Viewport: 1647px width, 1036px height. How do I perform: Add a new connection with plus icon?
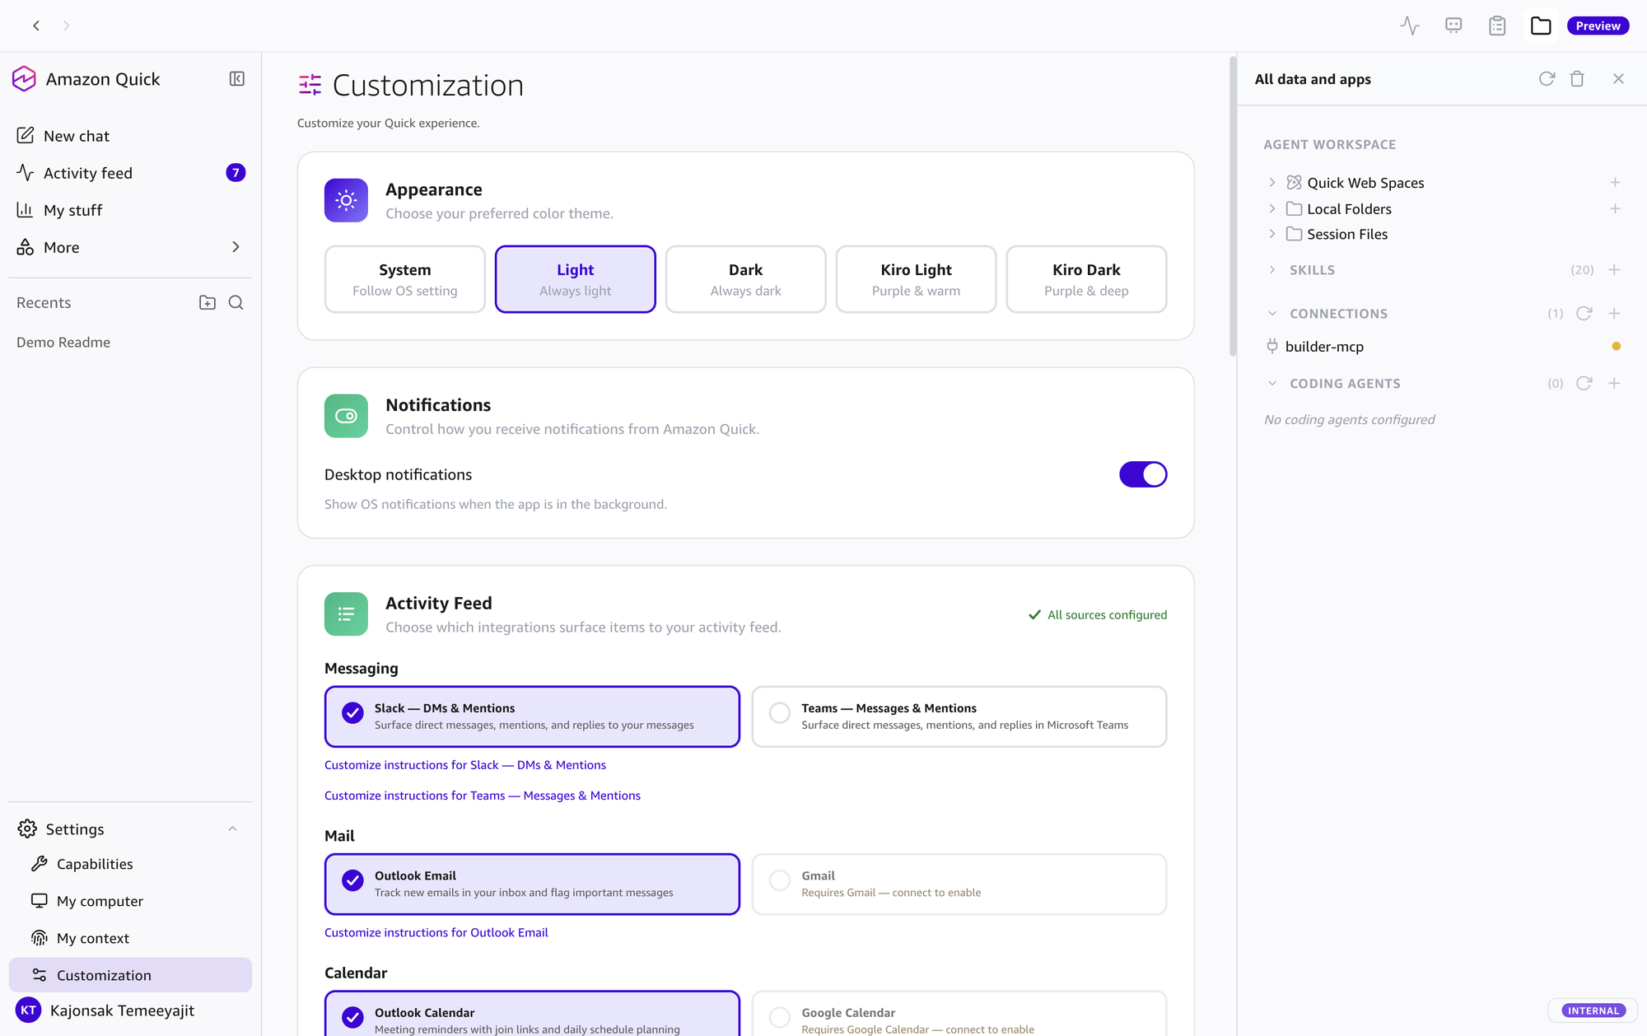point(1614,314)
